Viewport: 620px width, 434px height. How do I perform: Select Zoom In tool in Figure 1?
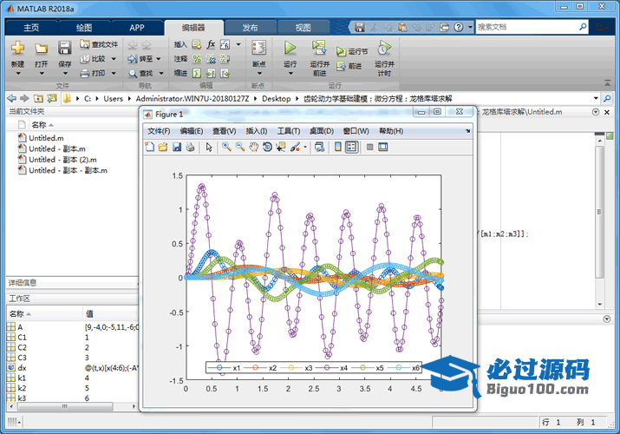[x=226, y=148]
